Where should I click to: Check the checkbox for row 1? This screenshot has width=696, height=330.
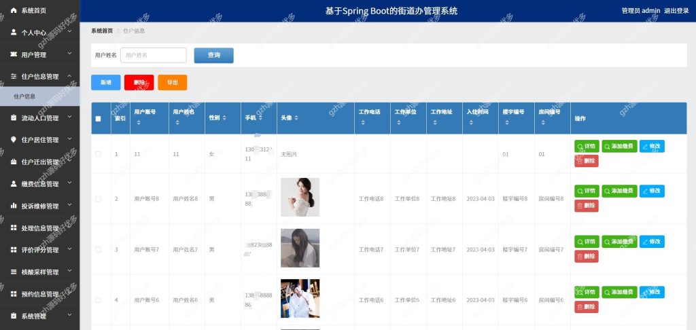click(98, 154)
